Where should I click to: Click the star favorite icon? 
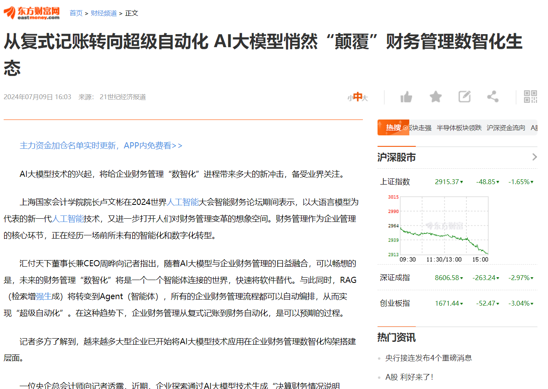click(x=435, y=97)
